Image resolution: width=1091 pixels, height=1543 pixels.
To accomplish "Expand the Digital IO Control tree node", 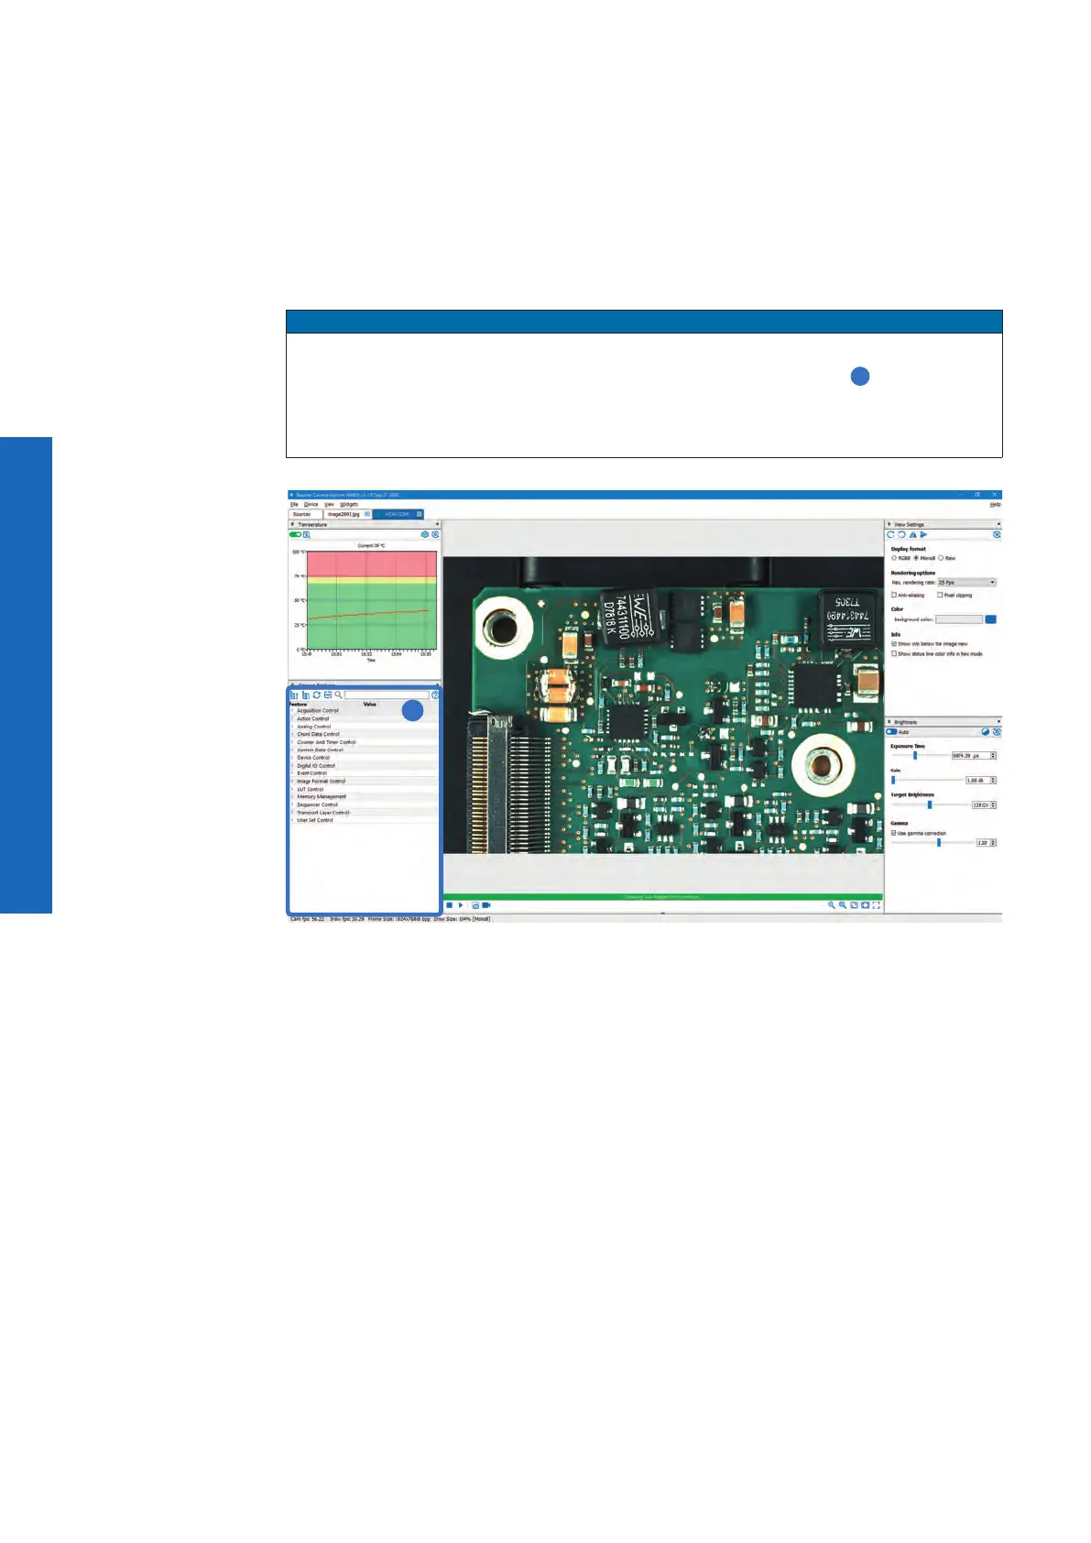I will [293, 766].
